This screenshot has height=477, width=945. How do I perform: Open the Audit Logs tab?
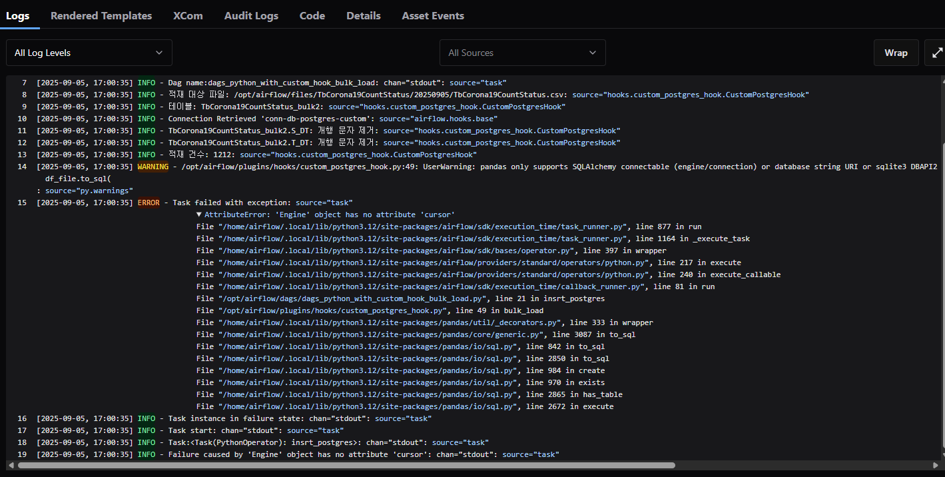pyautogui.click(x=251, y=15)
